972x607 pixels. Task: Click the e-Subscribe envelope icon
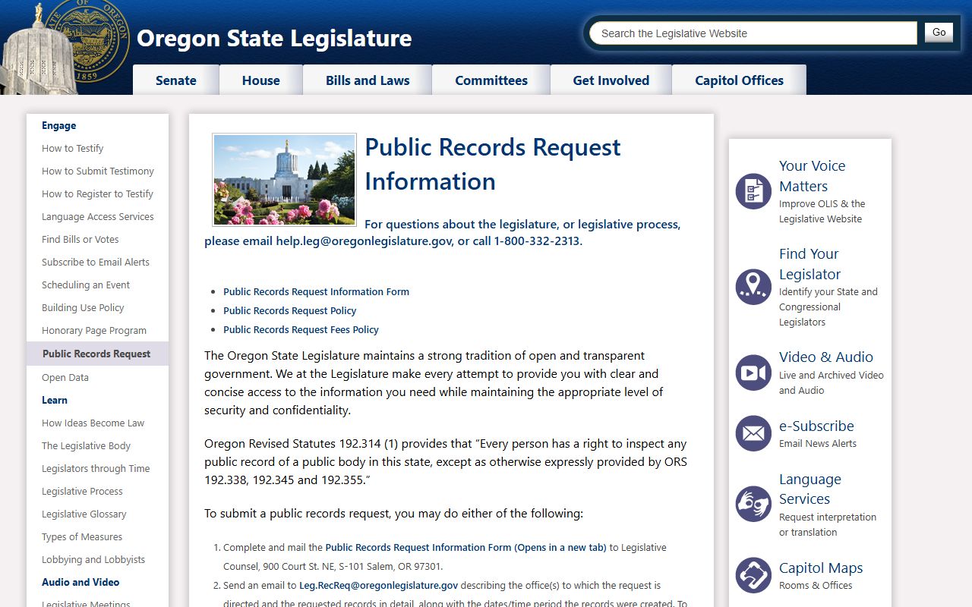coord(753,433)
